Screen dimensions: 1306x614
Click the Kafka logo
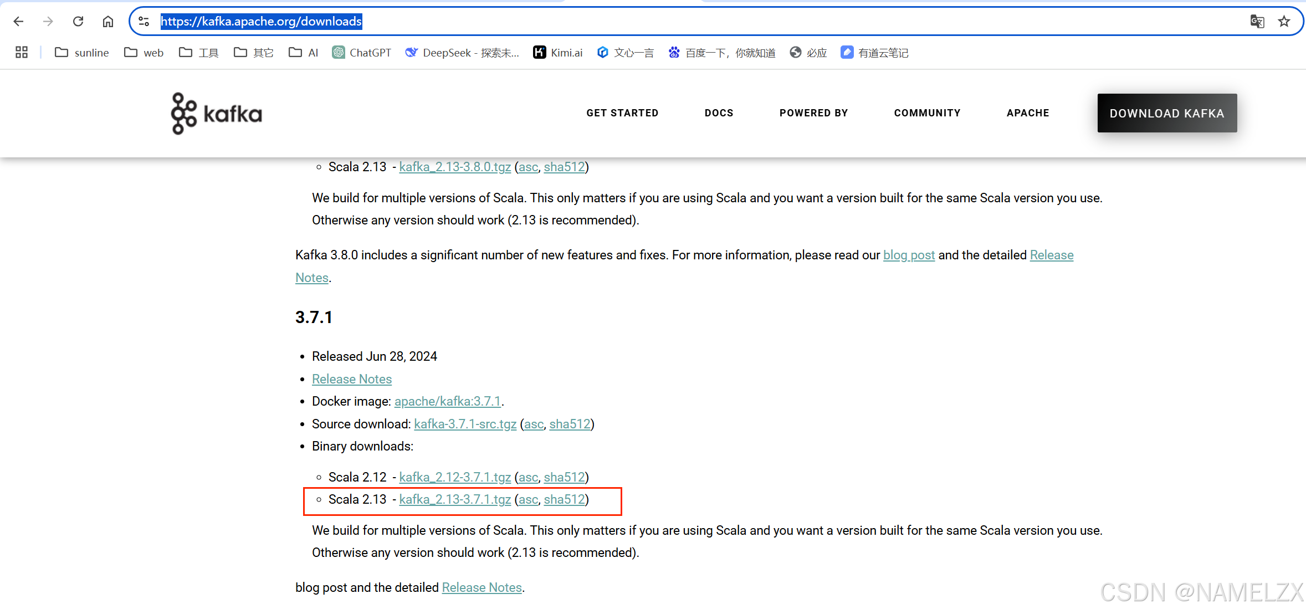click(217, 114)
